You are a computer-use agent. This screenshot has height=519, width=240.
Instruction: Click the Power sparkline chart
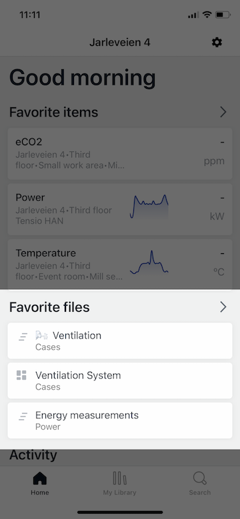point(149,207)
